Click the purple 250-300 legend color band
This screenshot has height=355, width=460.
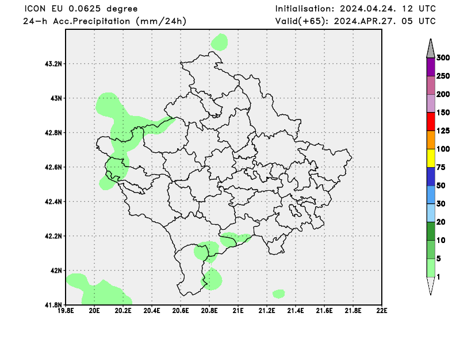tap(431, 67)
